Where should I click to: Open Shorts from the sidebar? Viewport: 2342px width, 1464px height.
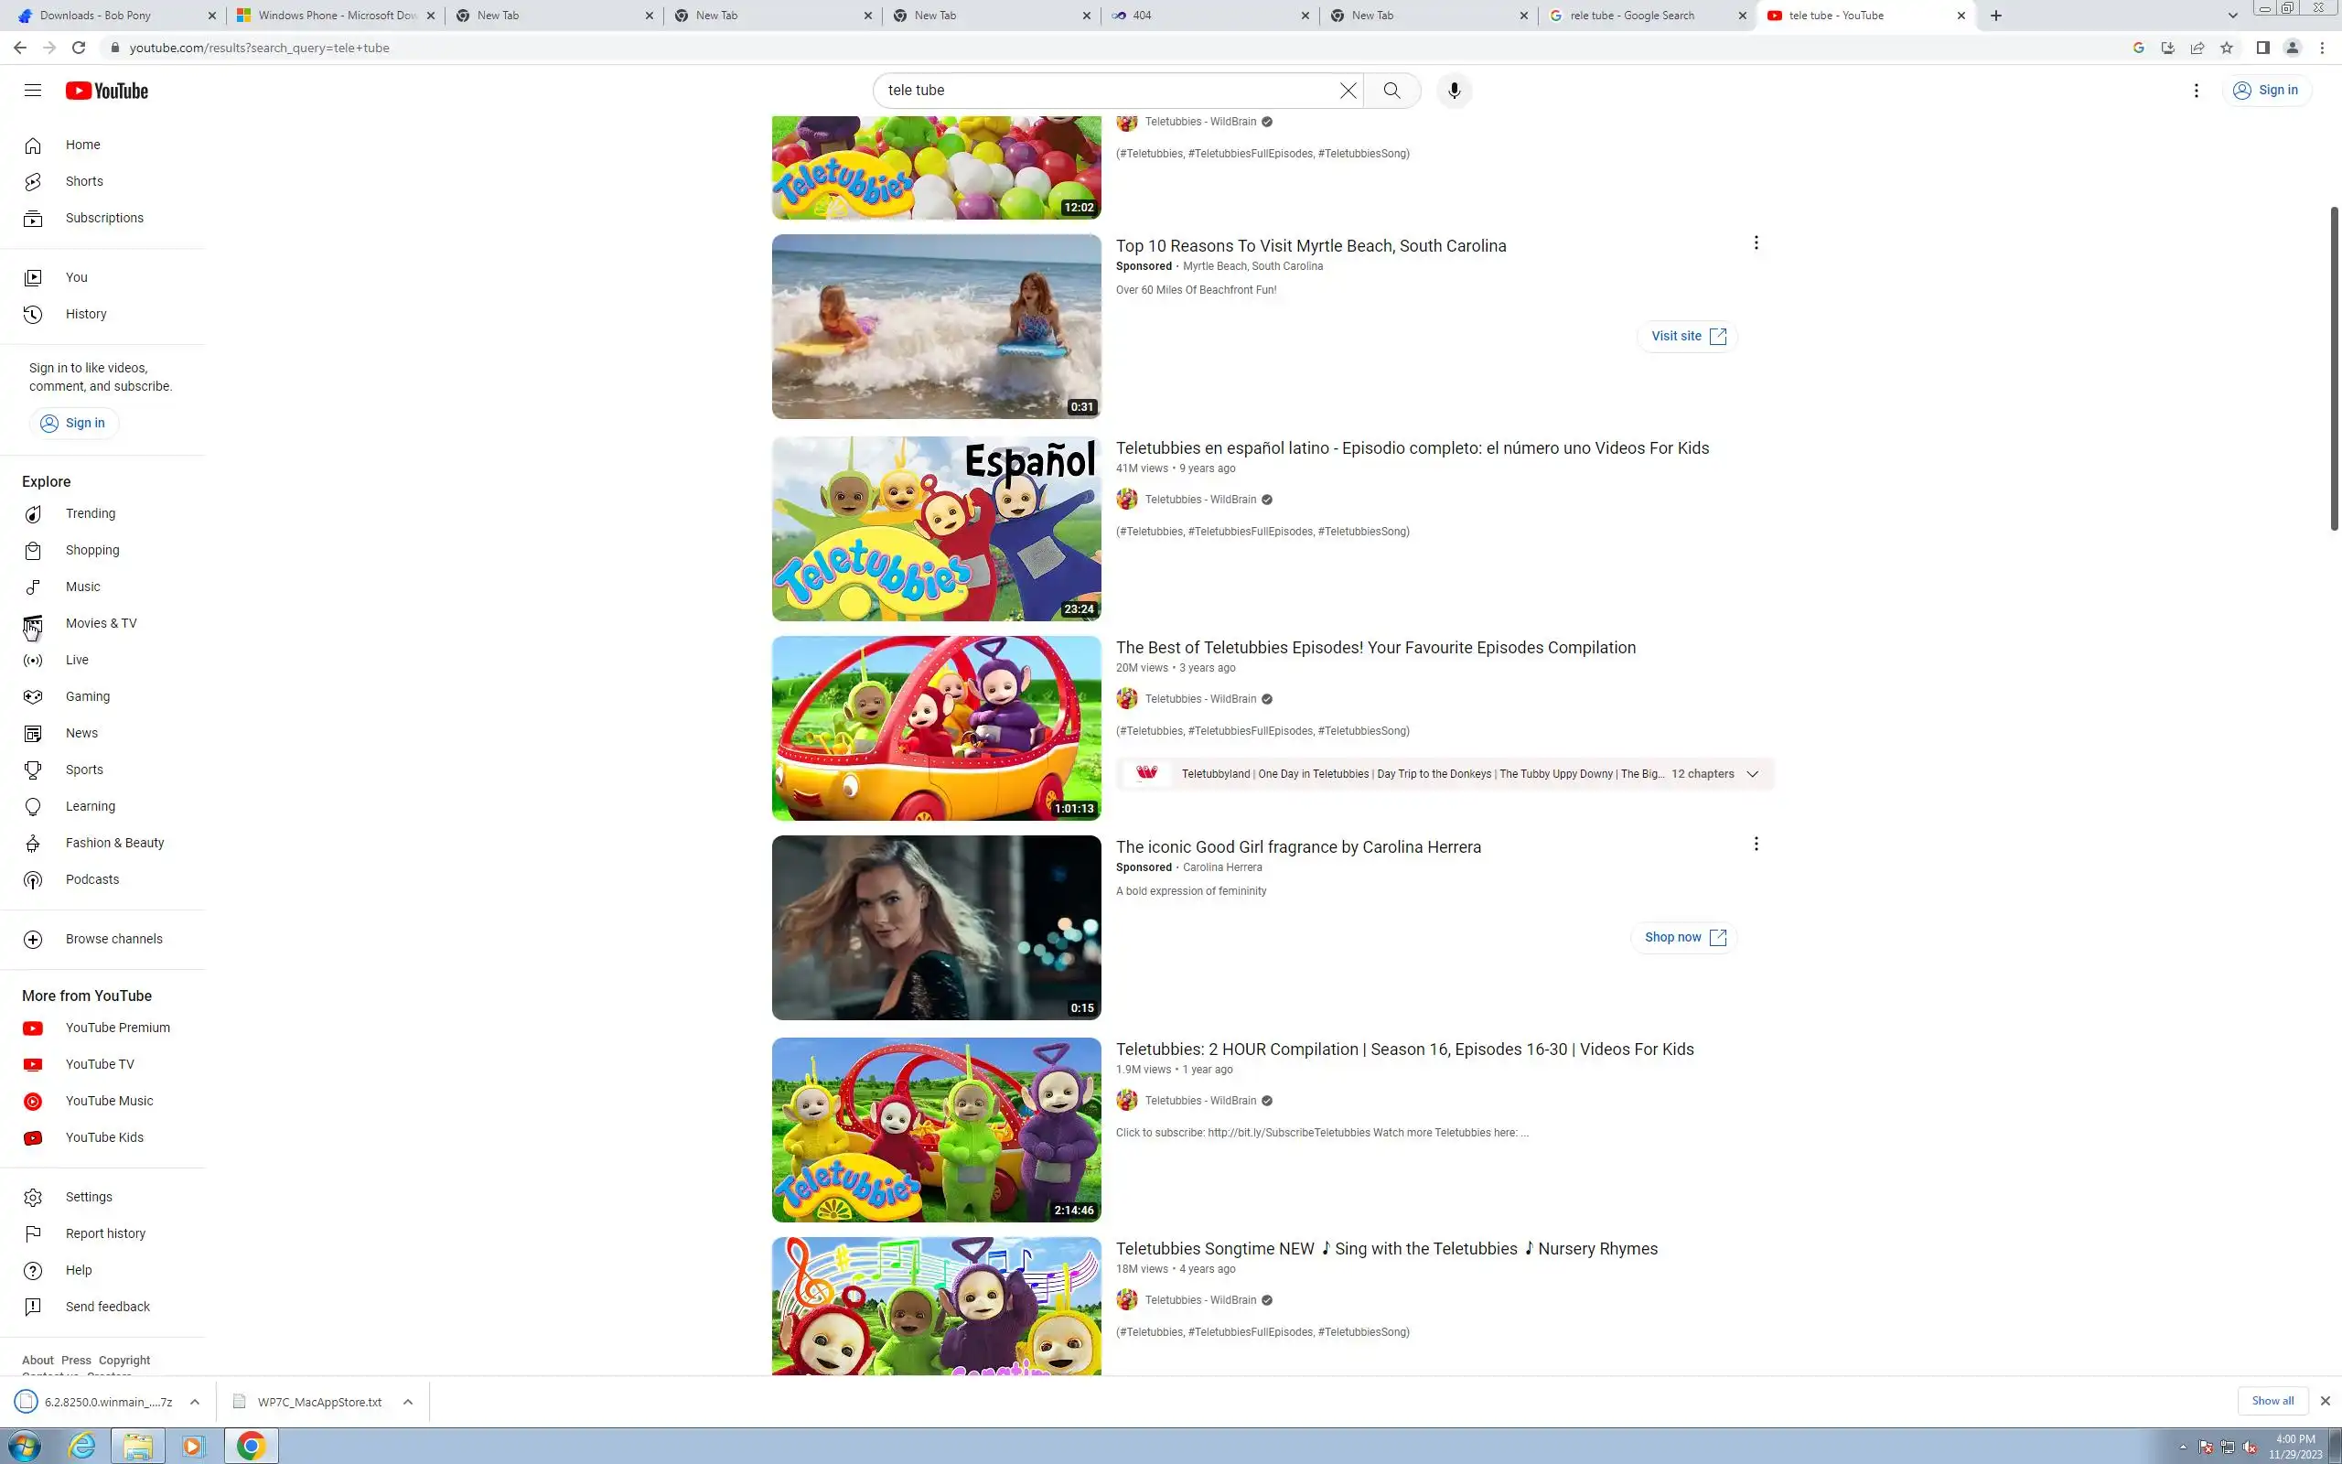pyautogui.click(x=84, y=181)
